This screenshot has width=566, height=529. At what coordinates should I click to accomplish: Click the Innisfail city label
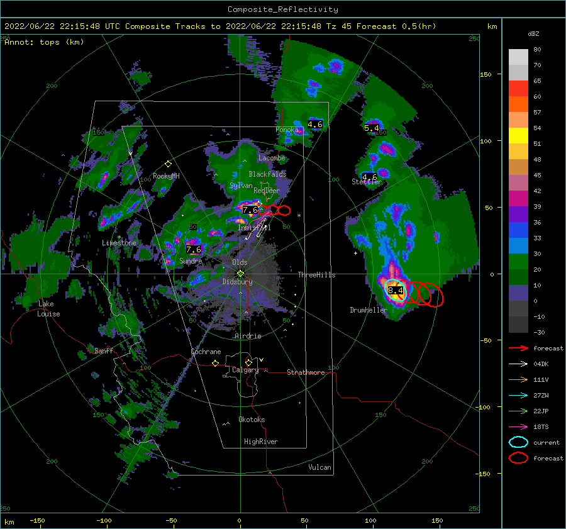click(x=254, y=228)
